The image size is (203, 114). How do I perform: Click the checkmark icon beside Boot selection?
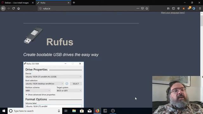tap(67, 84)
